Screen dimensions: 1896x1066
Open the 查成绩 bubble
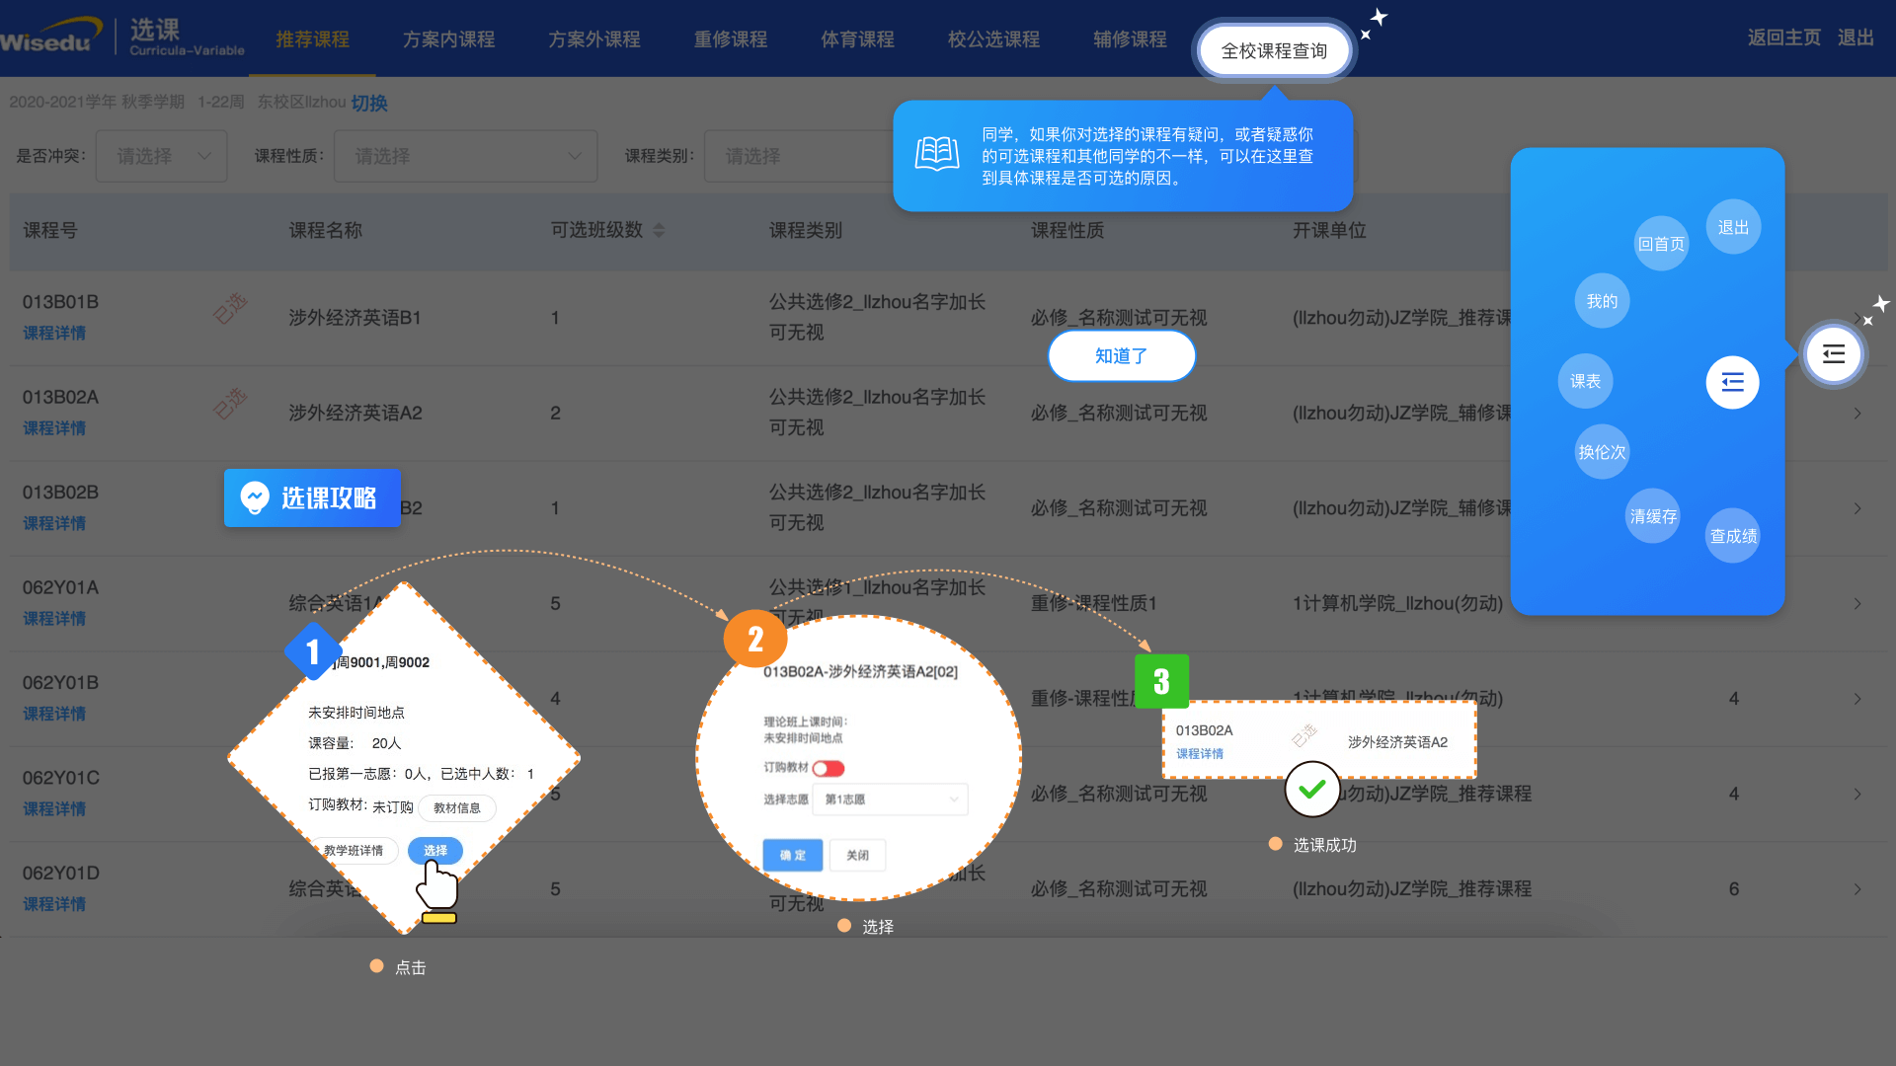pos(1733,536)
